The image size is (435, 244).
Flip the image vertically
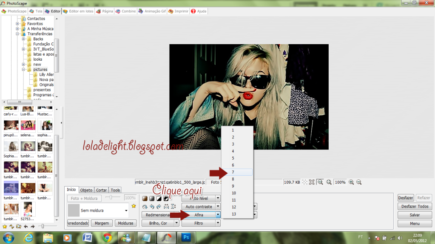[x=173, y=207]
